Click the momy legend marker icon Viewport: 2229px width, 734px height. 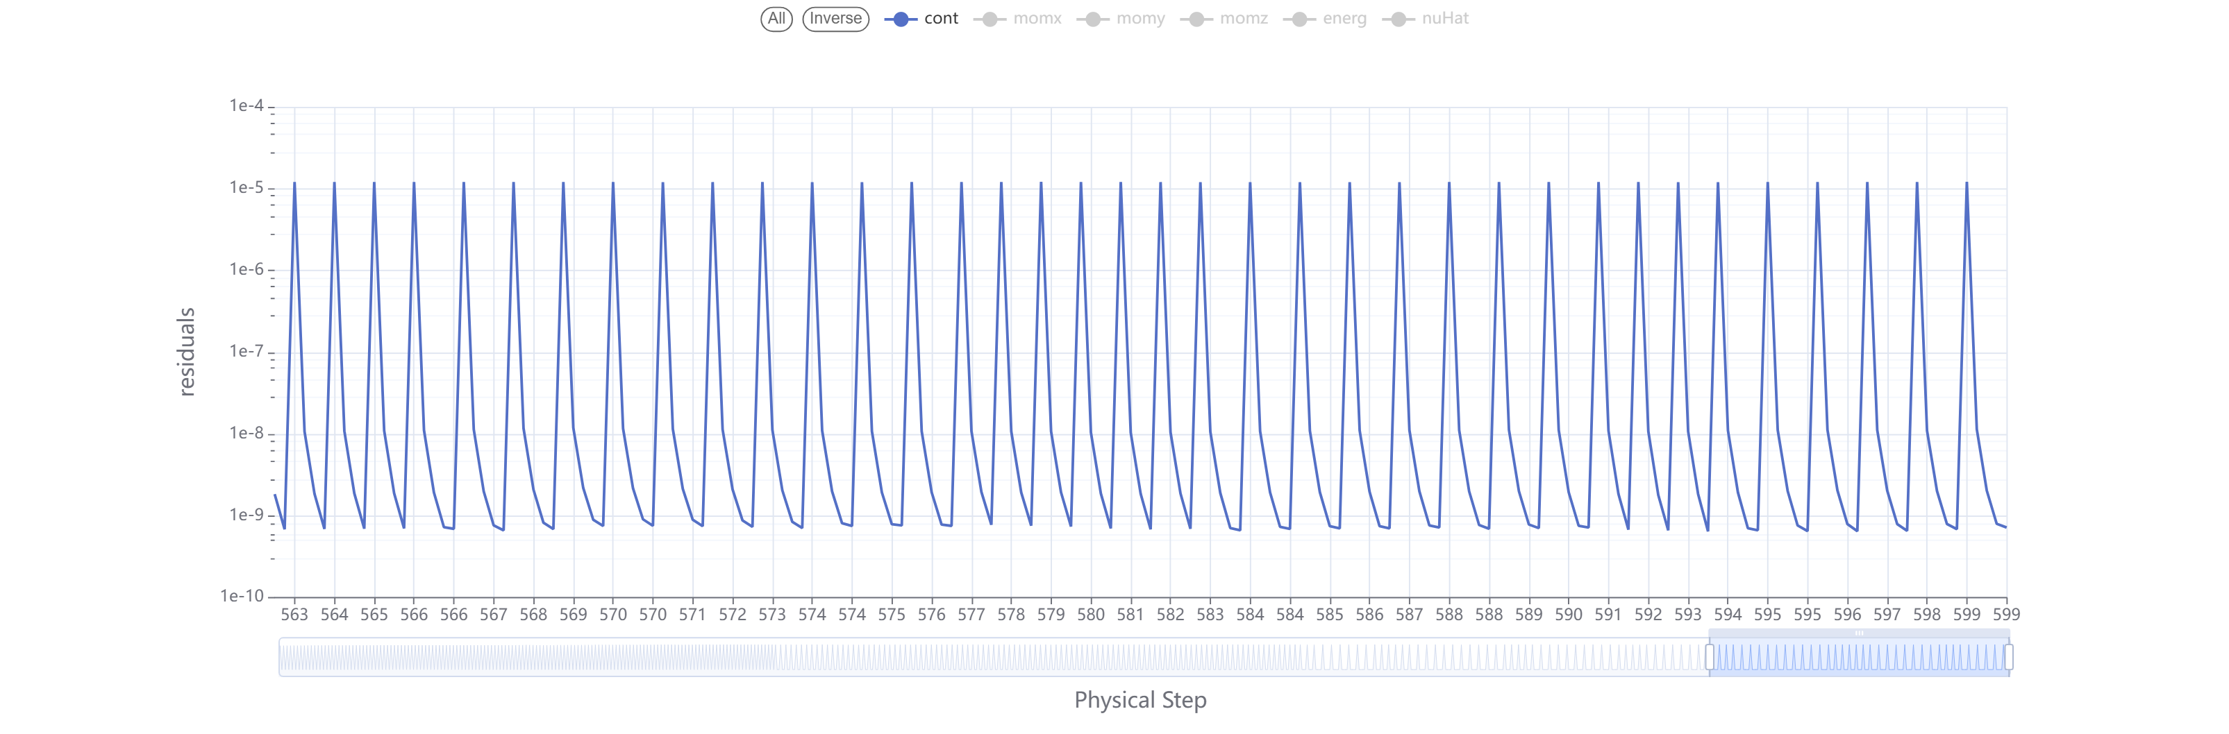tap(1092, 19)
